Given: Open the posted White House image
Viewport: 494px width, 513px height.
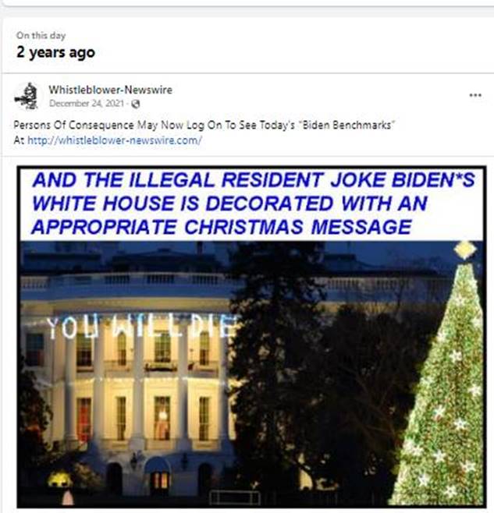Looking at the screenshot, I should coord(251,337).
